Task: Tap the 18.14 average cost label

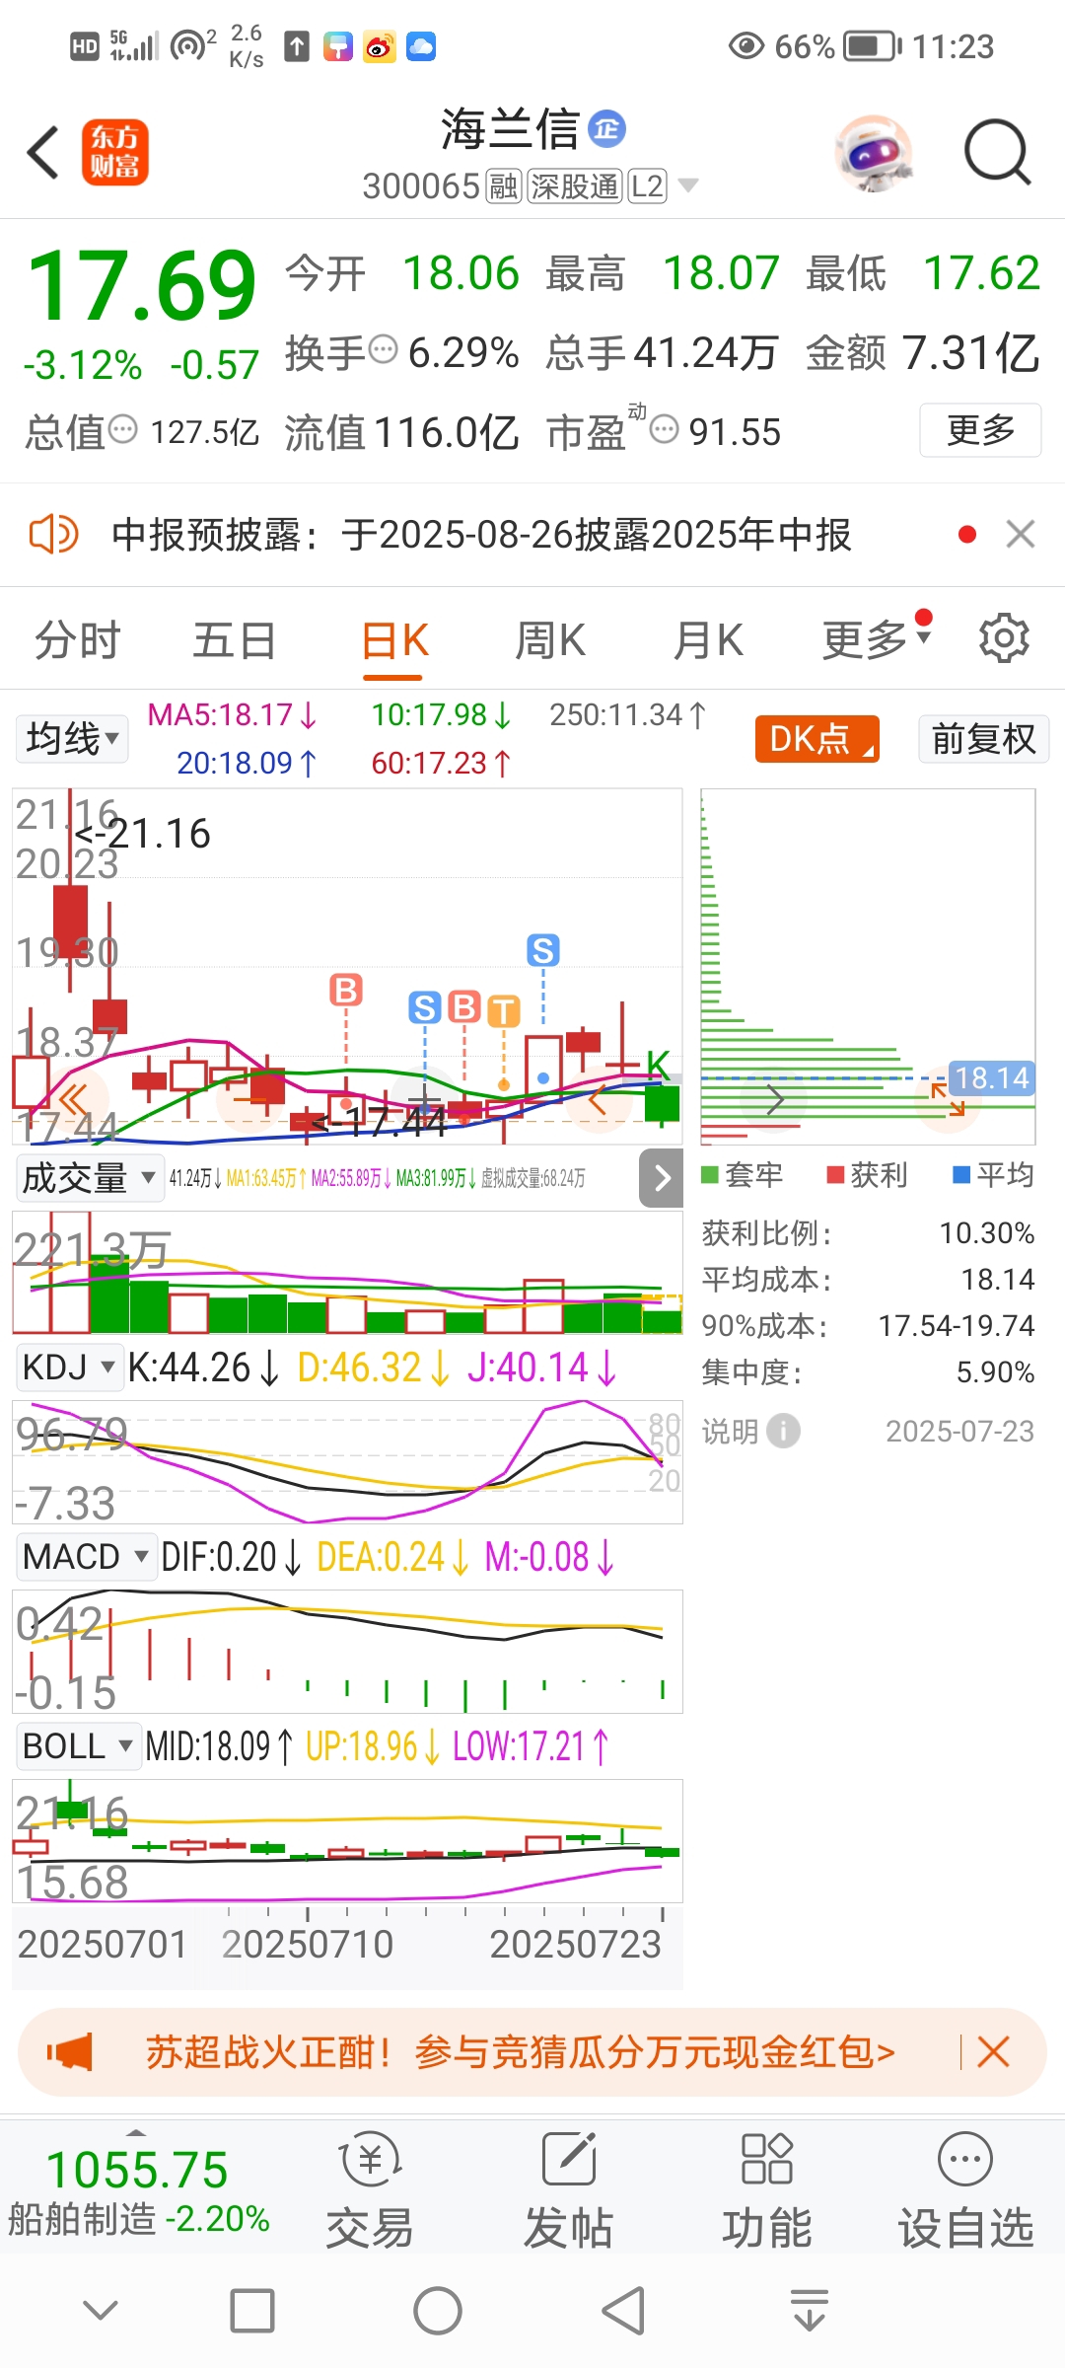Action: [991, 1077]
